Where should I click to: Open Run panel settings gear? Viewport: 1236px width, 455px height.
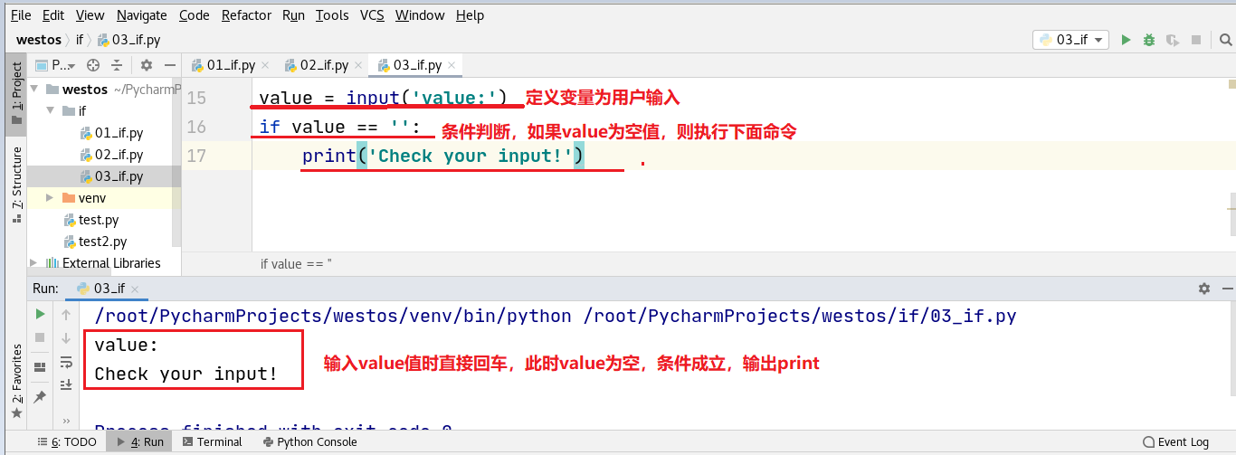point(1203,289)
